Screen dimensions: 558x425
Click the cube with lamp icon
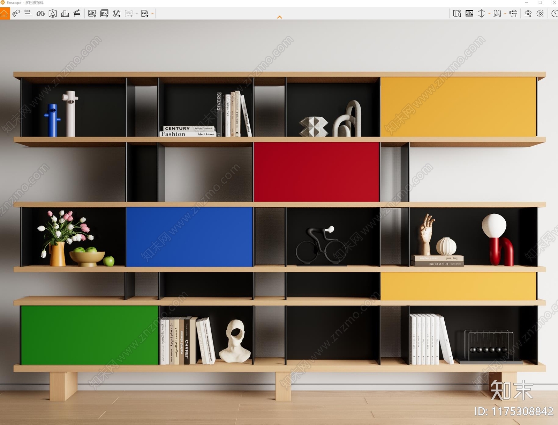[x=53, y=14]
